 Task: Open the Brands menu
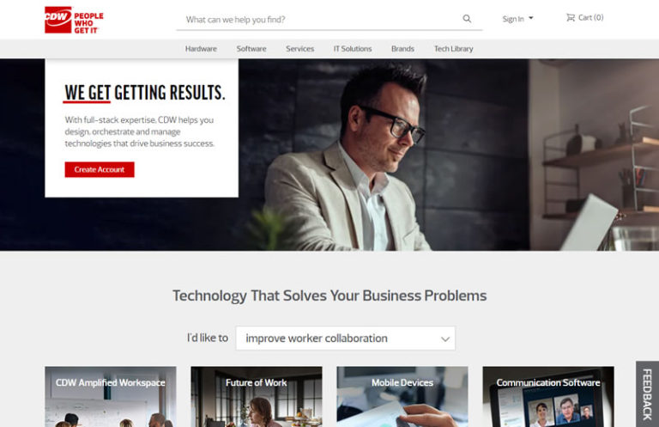click(402, 49)
